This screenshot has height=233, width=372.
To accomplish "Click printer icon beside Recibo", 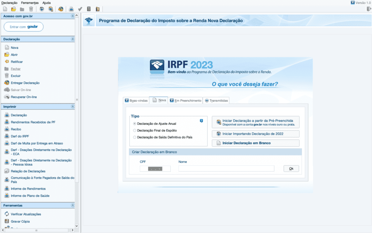I will (7, 129).
